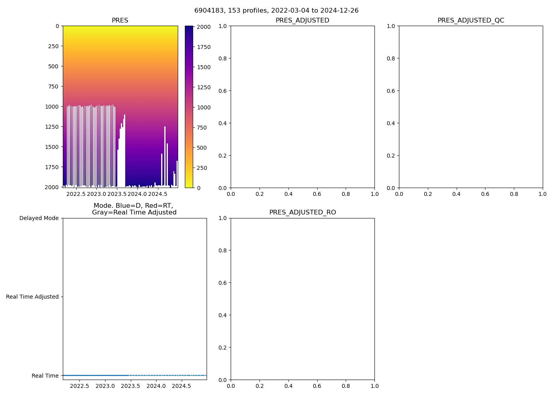Select 2024.0 on the Mode plot time axis
Screen dimensions: 553x395
(156, 386)
